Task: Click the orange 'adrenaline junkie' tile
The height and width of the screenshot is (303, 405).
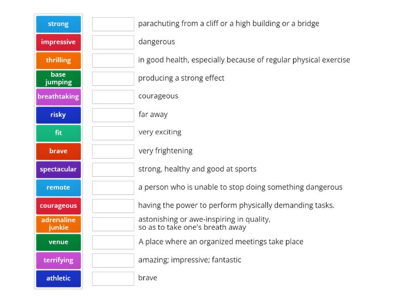Action: [x=58, y=224]
